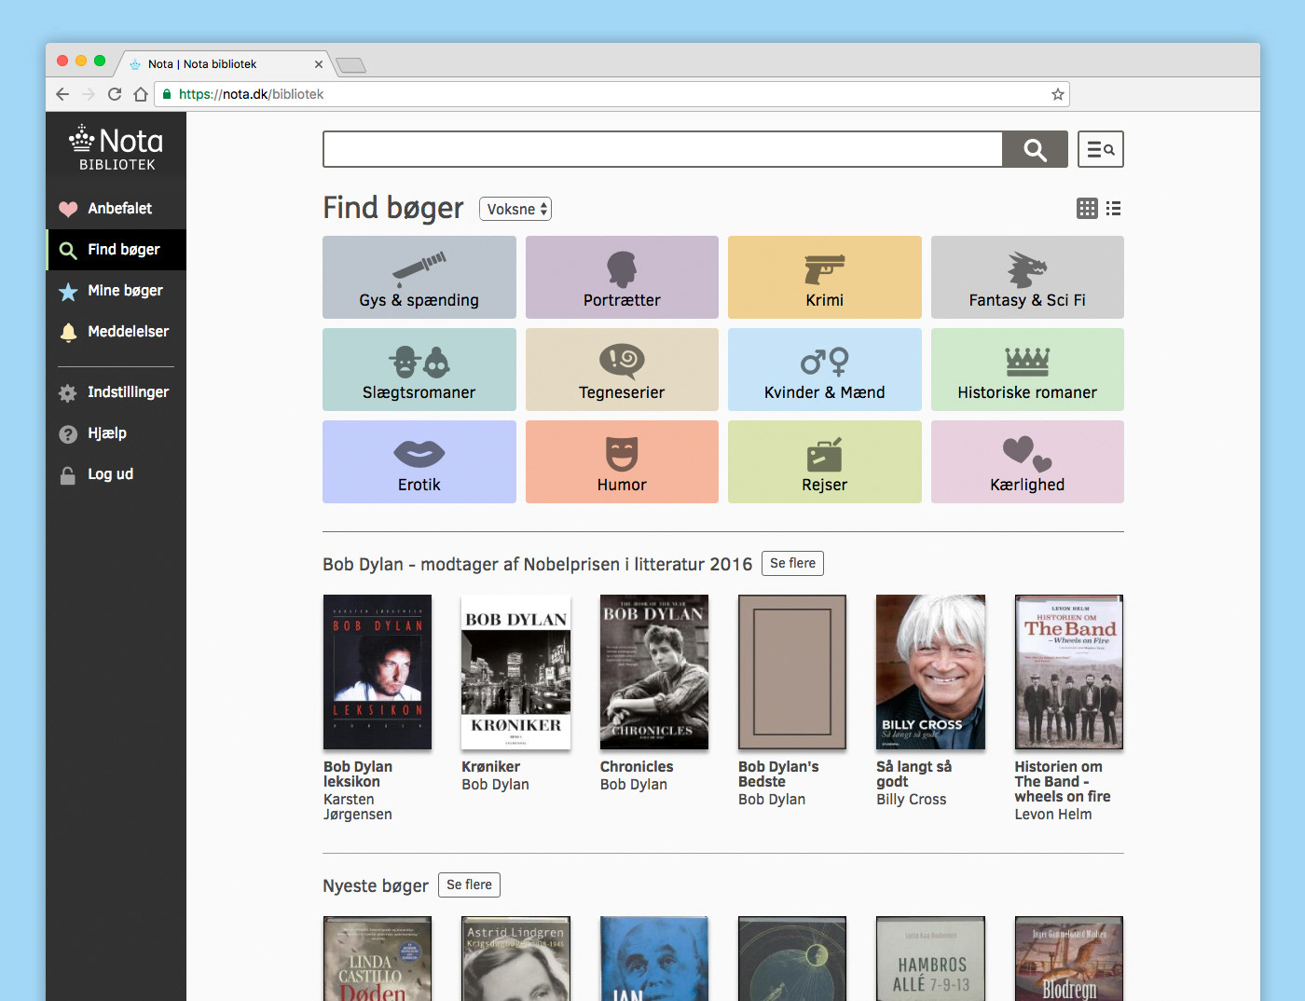Click the browser forward arrow
Viewport: 1305px width, 1001px height.
tap(89, 94)
